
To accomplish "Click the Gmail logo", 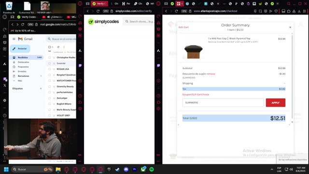I will click(x=25, y=39).
